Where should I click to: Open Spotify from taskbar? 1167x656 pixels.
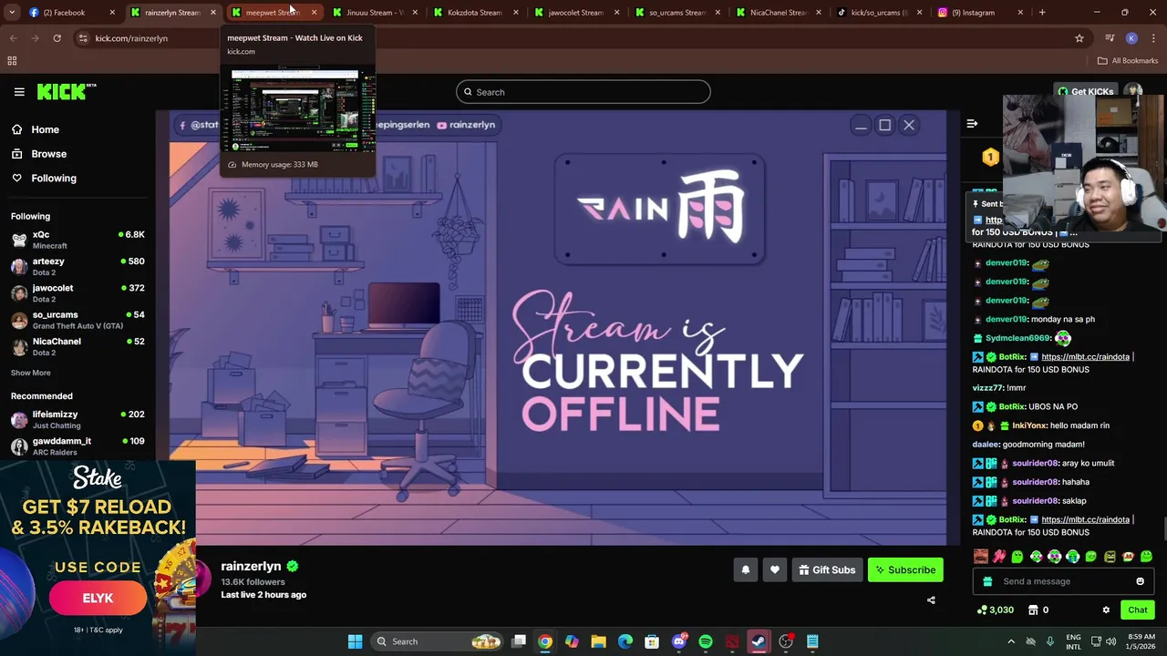tap(706, 641)
